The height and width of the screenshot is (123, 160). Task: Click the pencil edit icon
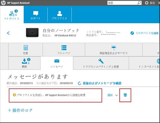[x=132, y=33]
